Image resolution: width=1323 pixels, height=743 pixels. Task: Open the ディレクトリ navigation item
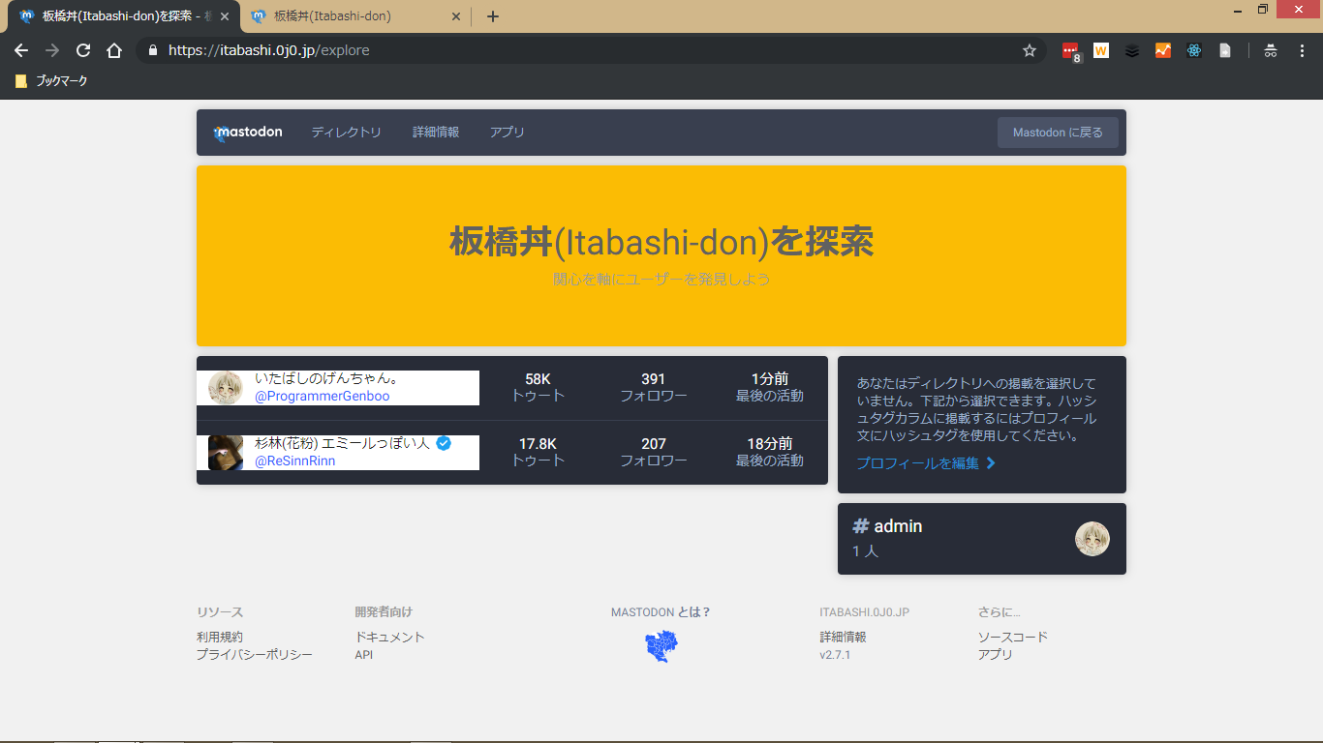click(346, 133)
